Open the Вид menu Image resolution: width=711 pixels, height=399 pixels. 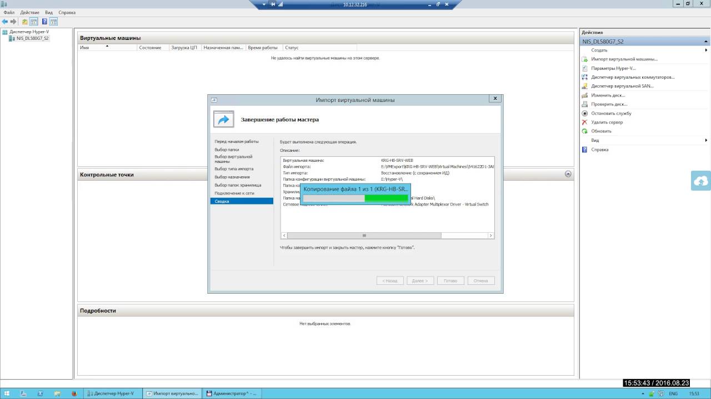(x=49, y=12)
